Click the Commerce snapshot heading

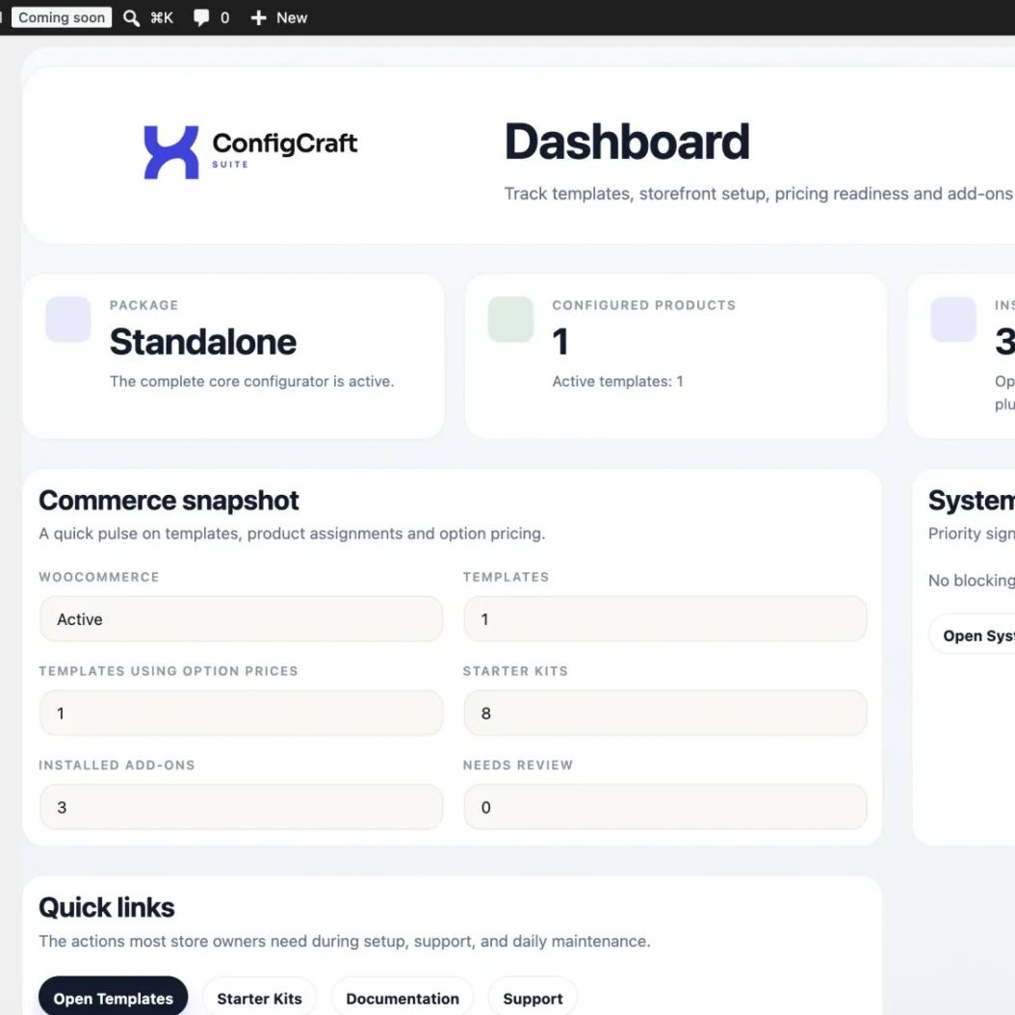coord(169,501)
